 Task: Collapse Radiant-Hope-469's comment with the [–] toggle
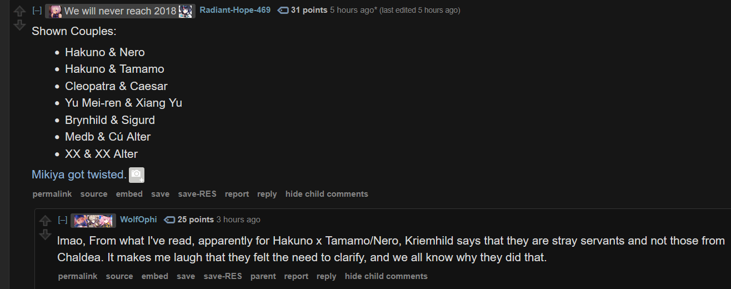[37, 11]
